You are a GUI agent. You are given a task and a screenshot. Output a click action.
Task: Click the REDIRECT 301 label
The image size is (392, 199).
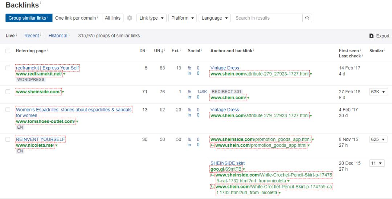226,92
